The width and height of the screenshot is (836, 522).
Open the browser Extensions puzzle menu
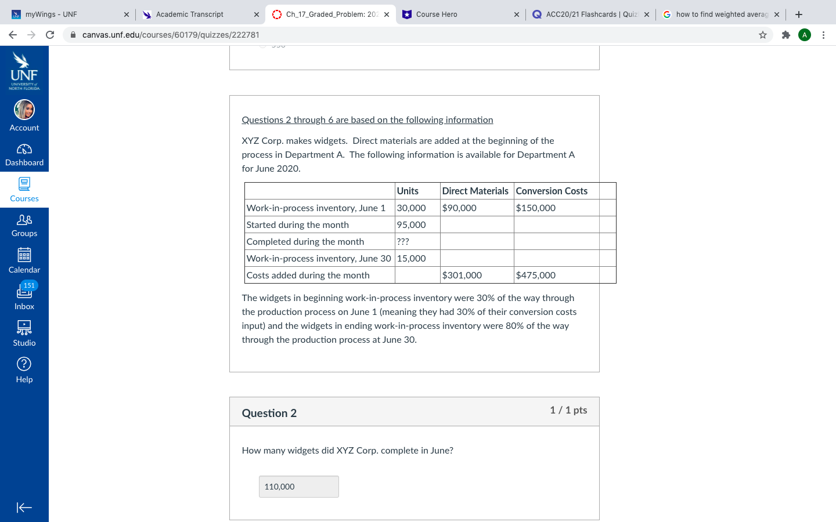tap(785, 35)
